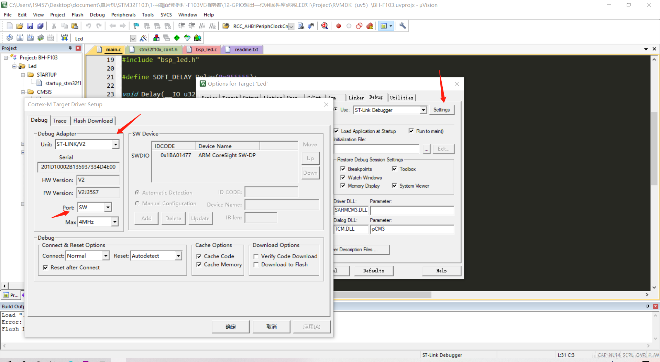Enable Verify Code Download checkbox
This screenshot has height=362, width=660.
[x=256, y=256]
